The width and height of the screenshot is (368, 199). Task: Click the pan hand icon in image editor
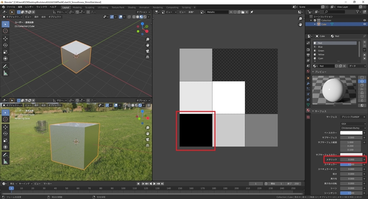click(301, 24)
